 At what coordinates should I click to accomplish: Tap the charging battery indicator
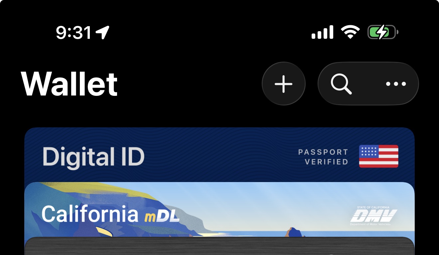click(x=383, y=32)
